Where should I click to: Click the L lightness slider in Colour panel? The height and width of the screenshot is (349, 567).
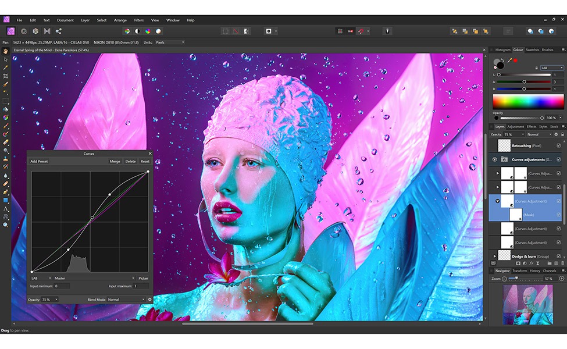(524, 75)
